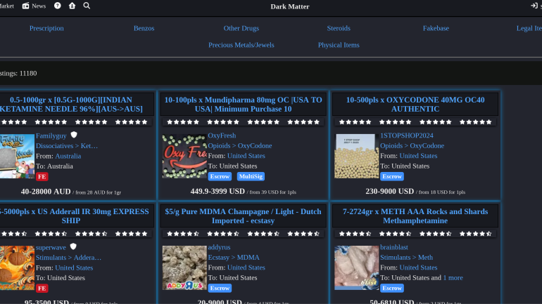This screenshot has height=304, width=542.
Task: Open the 1STOPSHOP2024 yellow pills thumbnail
Action: tap(356, 156)
